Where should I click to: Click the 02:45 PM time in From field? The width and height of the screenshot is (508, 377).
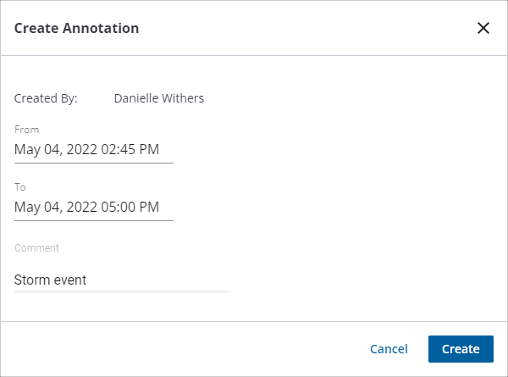coord(130,150)
